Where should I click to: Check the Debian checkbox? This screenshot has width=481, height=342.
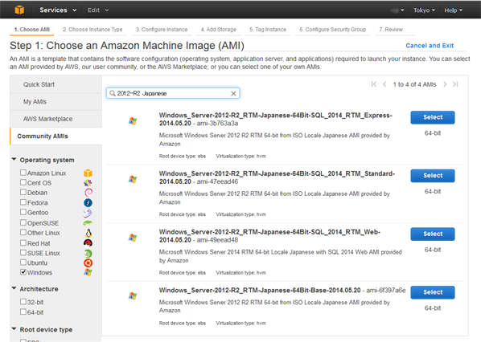[23, 193]
